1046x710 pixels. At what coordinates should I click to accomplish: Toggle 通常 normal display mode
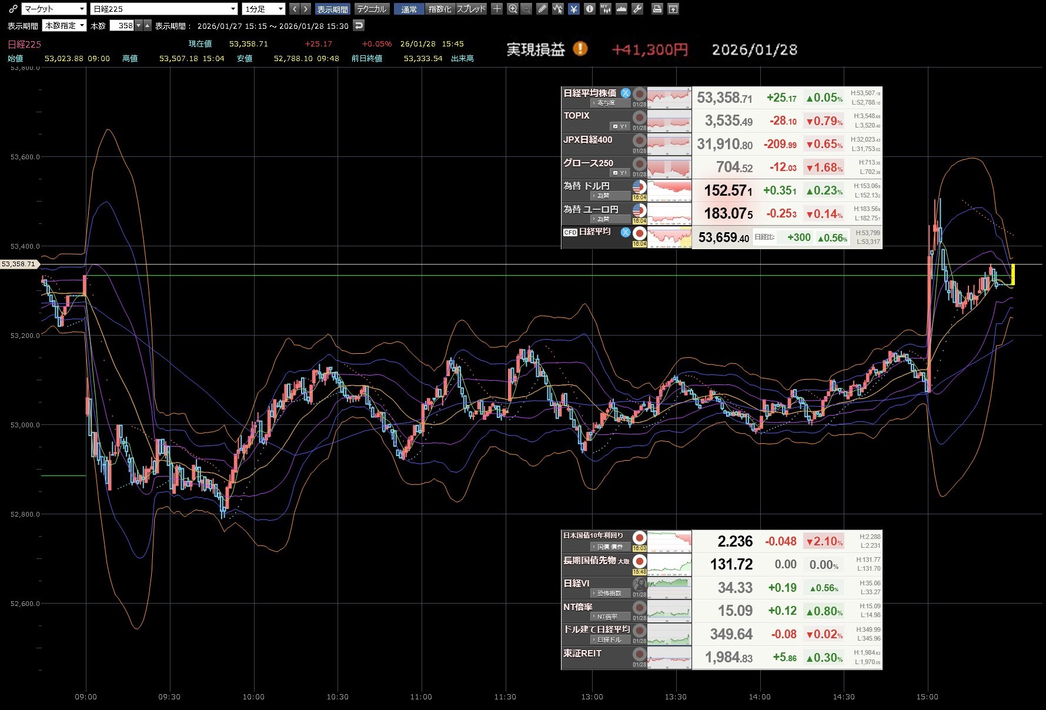[x=409, y=9]
